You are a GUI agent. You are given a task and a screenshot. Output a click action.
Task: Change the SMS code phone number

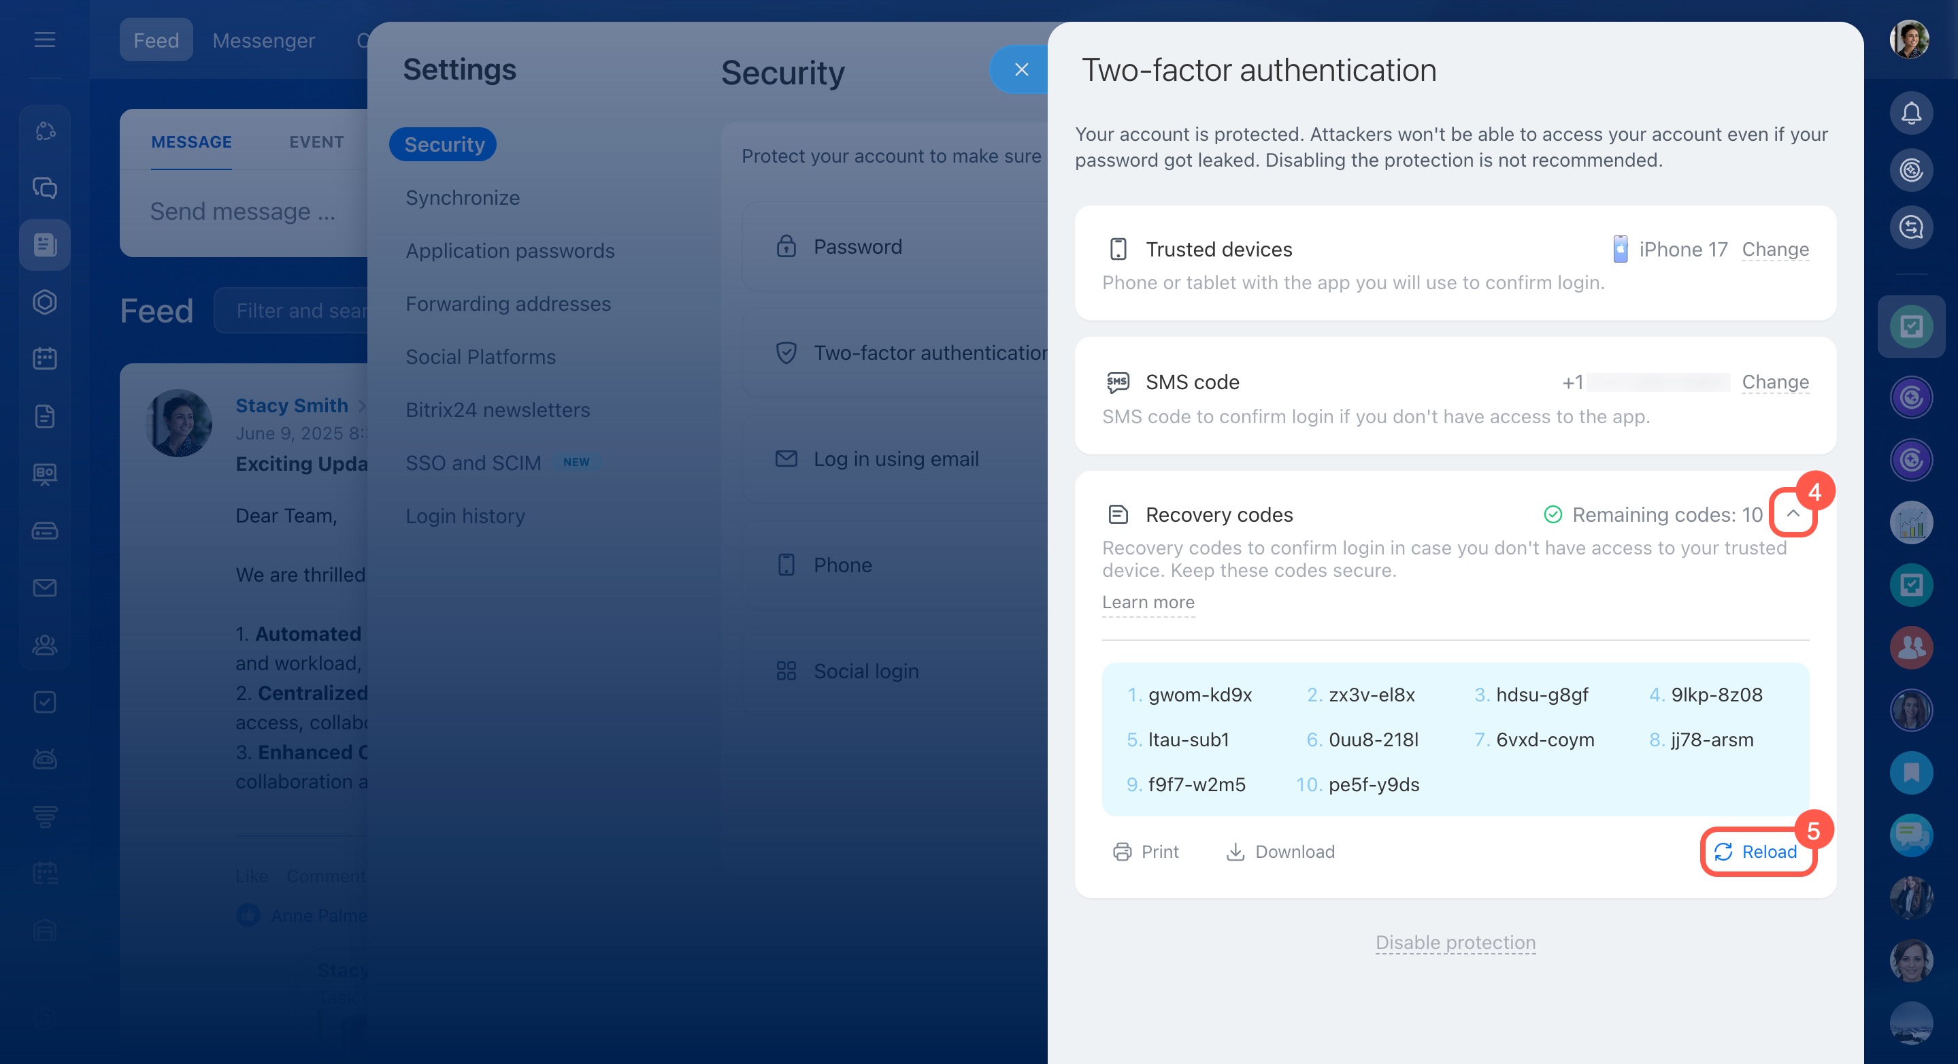pyautogui.click(x=1775, y=382)
